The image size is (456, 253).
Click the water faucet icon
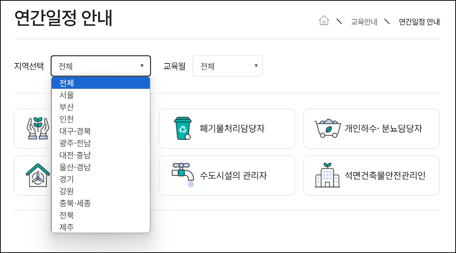pos(183,175)
